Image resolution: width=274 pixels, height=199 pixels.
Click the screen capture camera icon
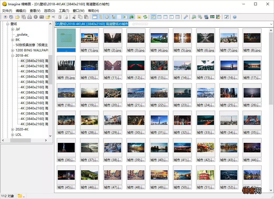(x=206, y=17)
